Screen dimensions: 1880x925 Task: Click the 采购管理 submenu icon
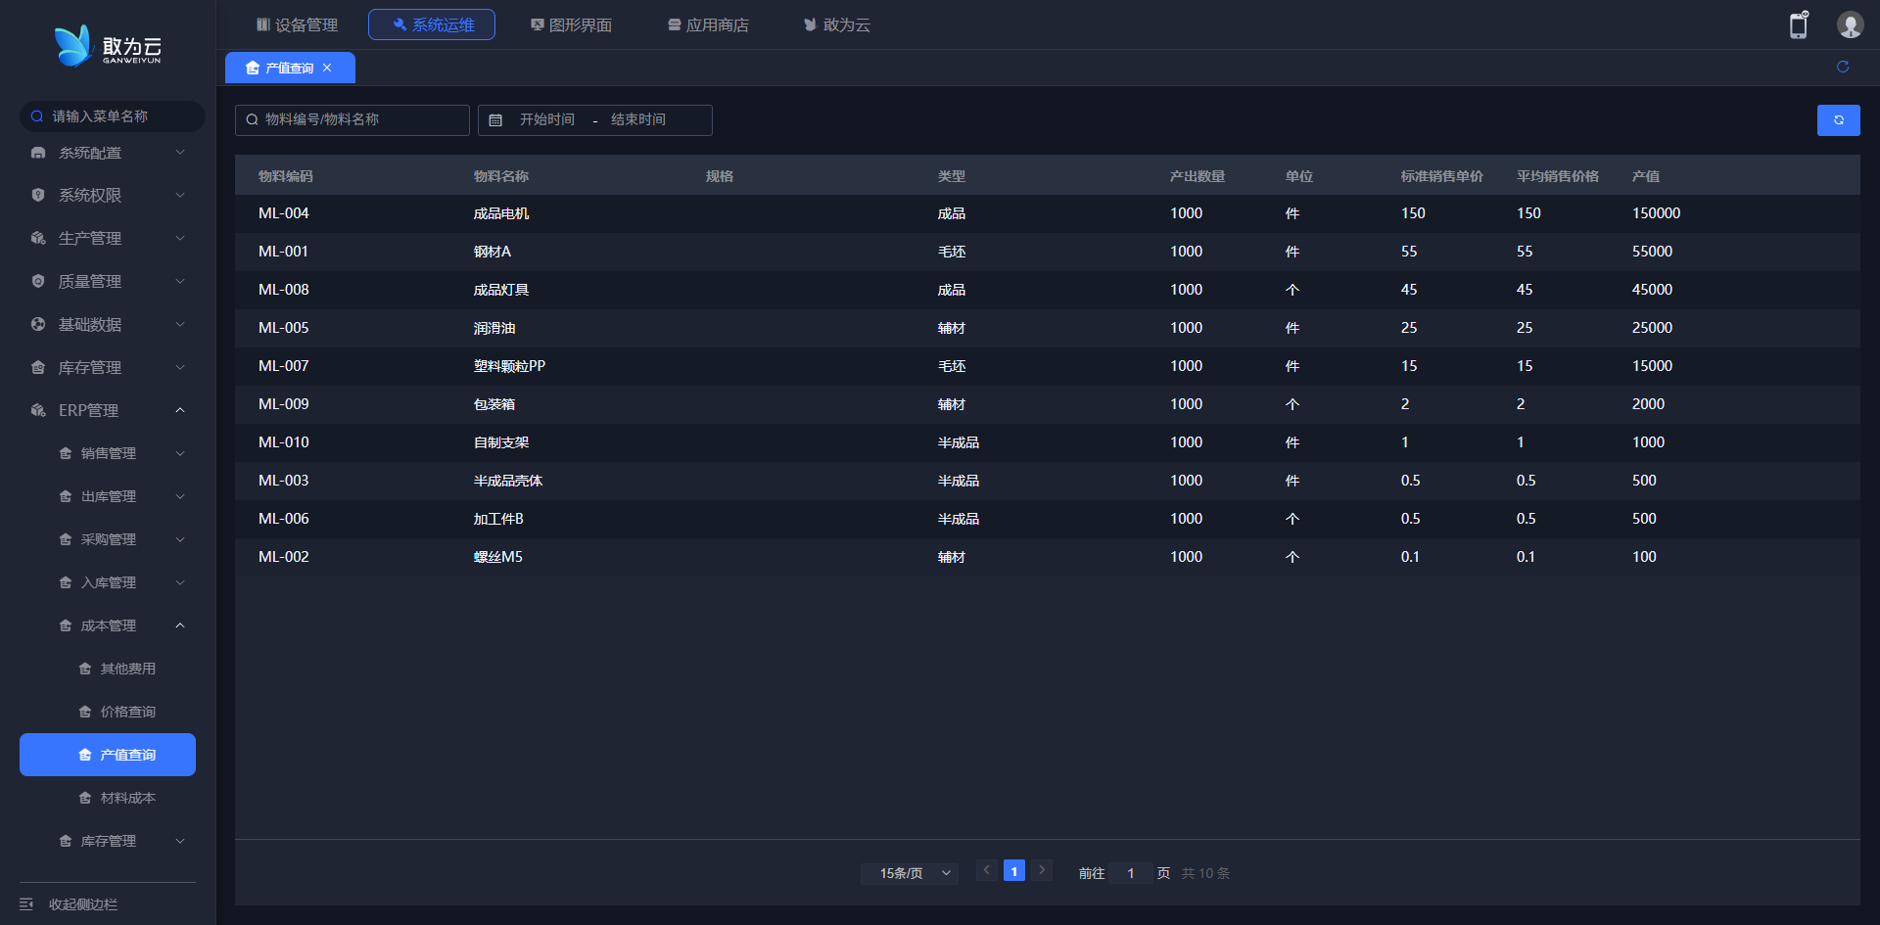tap(66, 539)
